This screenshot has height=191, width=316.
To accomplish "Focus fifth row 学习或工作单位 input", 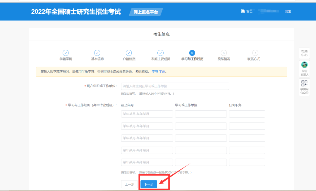I will (201, 162).
